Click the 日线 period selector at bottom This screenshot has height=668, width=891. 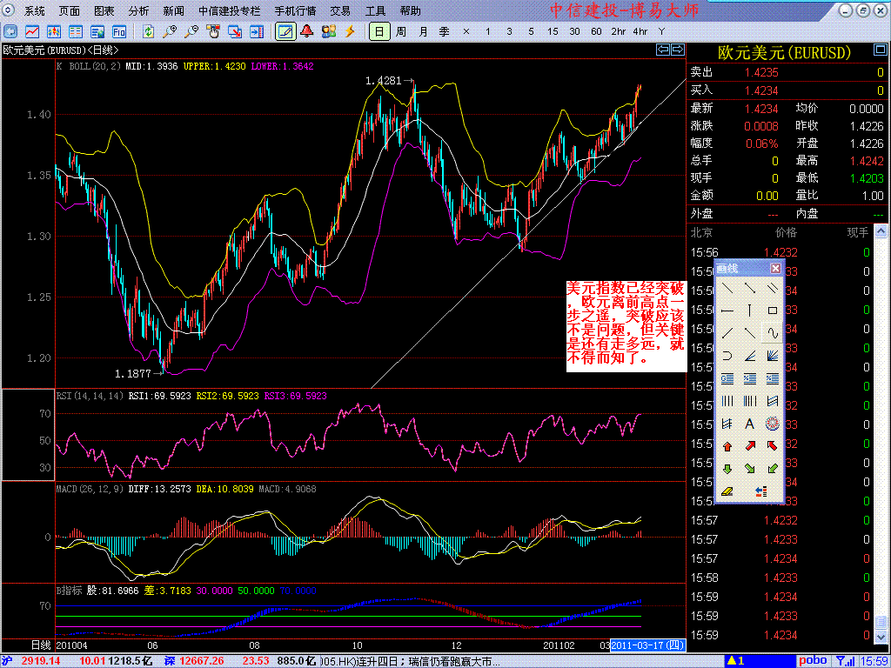point(41,645)
